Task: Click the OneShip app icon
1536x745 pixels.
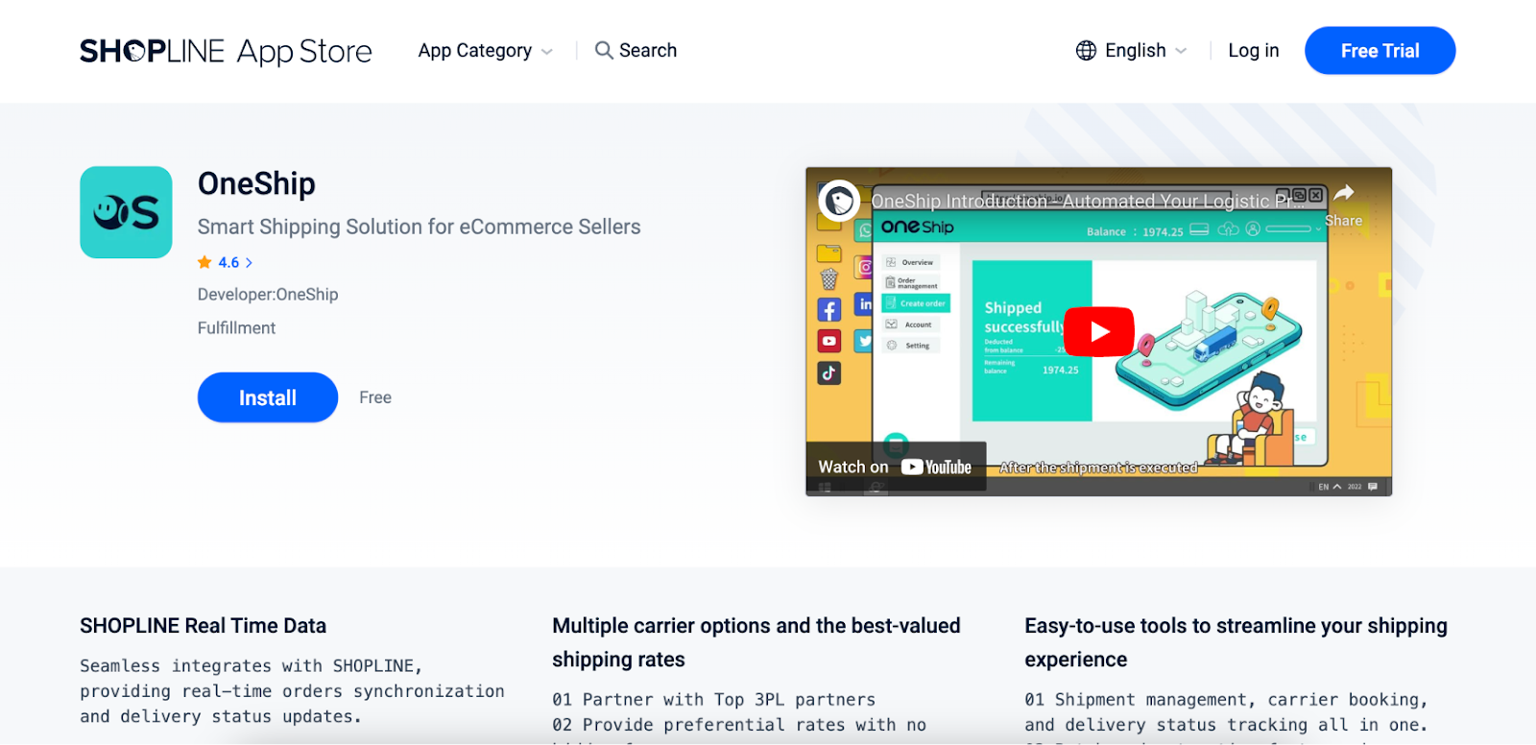Action: (126, 212)
